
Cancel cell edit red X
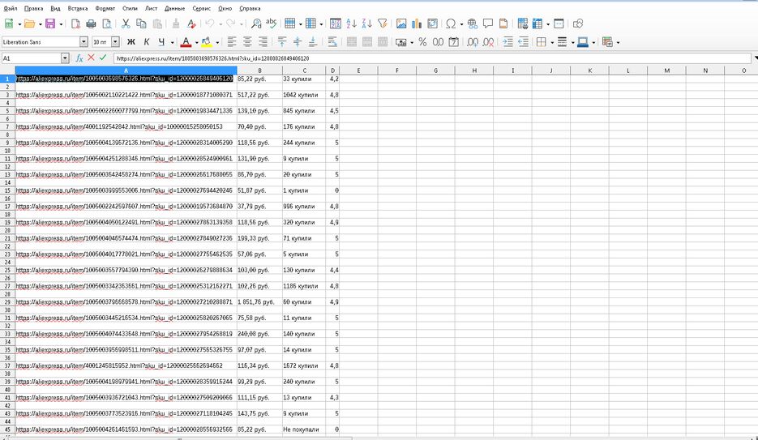pyautogui.click(x=91, y=58)
